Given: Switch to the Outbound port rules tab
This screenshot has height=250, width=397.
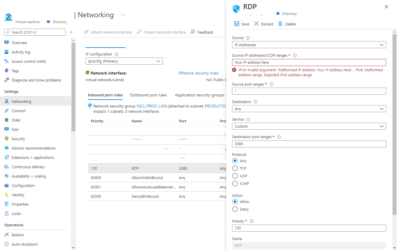Looking at the screenshot, I should click(x=148, y=95).
